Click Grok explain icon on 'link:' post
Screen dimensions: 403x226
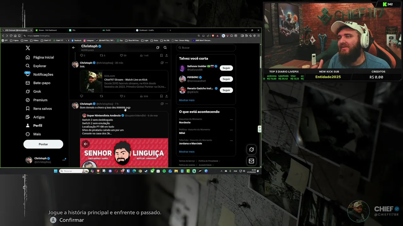(x=162, y=63)
